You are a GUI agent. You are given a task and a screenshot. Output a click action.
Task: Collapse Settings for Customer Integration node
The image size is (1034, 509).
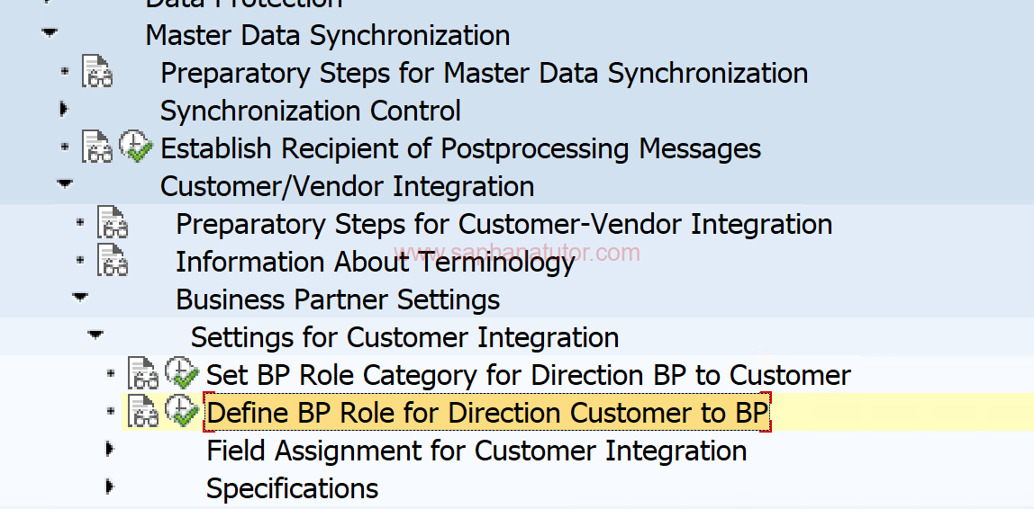click(x=95, y=335)
